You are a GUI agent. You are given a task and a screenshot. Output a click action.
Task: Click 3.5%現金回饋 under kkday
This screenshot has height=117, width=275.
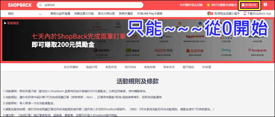[226, 55]
